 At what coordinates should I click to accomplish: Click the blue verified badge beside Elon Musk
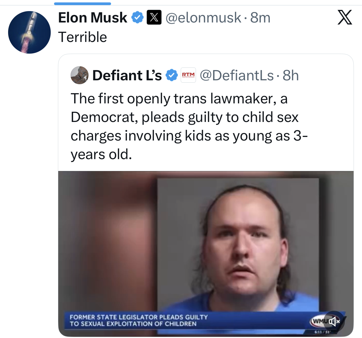point(138,17)
